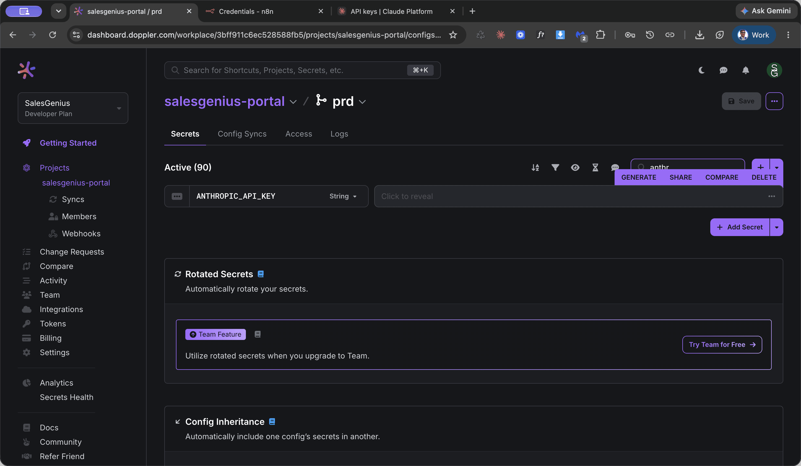This screenshot has height=466, width=801.
Task: Open Projects in sidebar
Action: click(x=54, y=168)
